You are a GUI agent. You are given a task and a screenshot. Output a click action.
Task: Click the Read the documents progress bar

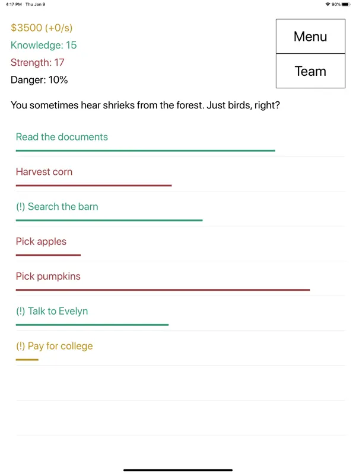[145, 151]
